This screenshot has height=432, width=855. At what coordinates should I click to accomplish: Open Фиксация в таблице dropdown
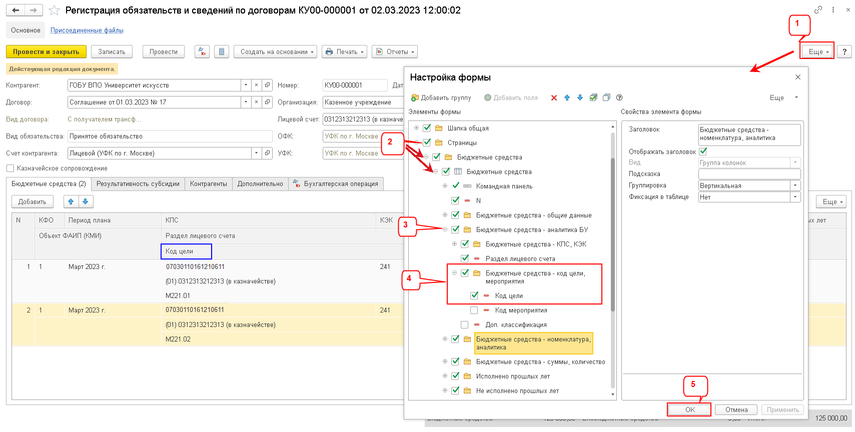click(795, 197)
